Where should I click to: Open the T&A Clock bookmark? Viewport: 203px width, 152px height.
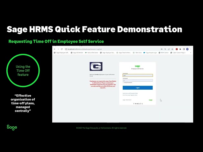[x=137, y=53]
